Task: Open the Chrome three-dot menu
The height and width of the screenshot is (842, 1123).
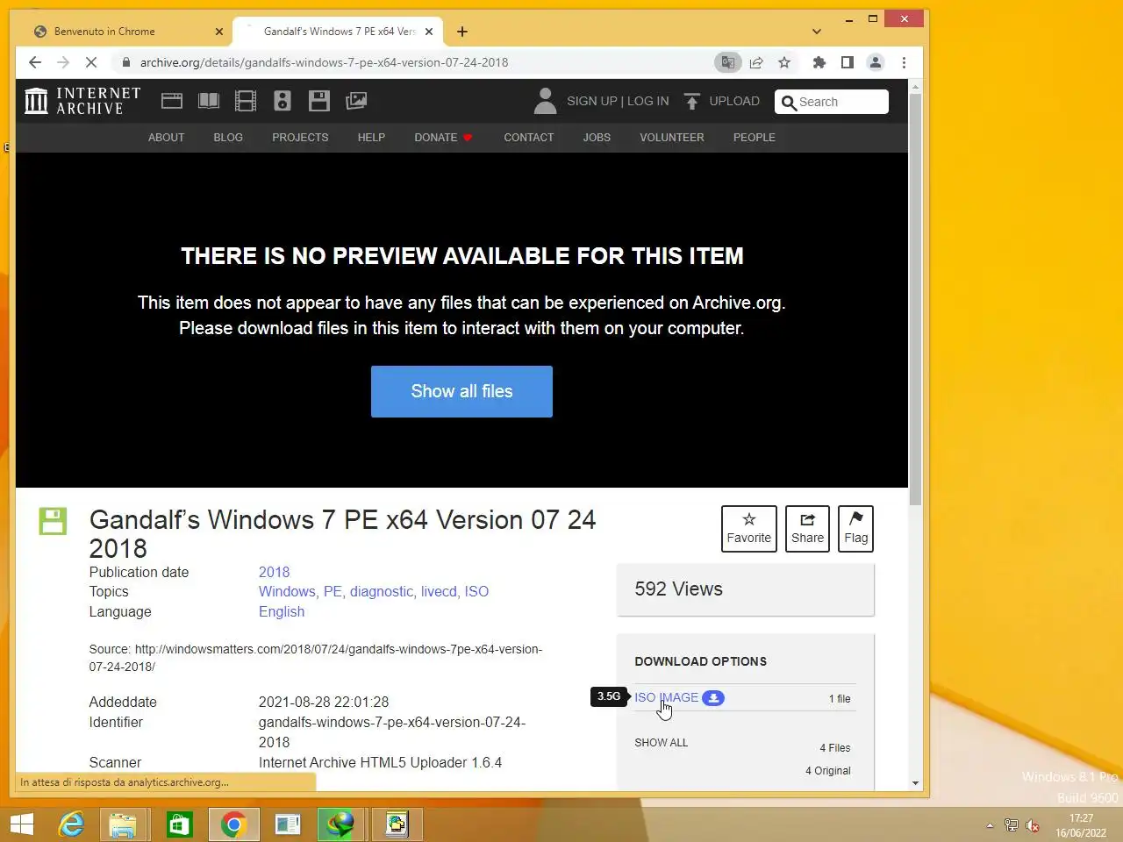Action: (x=904, y=62)
